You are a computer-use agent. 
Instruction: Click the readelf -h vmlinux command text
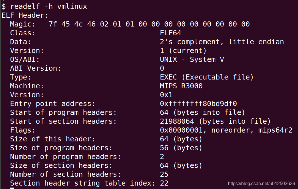49,7
